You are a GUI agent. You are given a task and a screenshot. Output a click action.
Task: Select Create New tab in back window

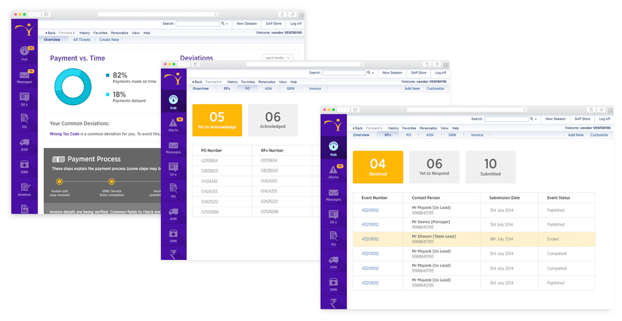[109, 40]
